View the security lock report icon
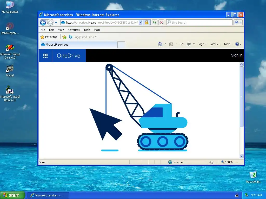Image resolution: width=266 pixels, height=199 pixels. coord(147,22)
